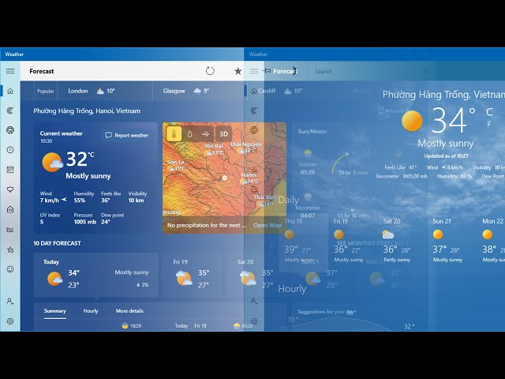Viewport: 505px width, 379px height.
Task: Click the 'Mostly sunny' text under 32°C
Action: pos(88,176)
